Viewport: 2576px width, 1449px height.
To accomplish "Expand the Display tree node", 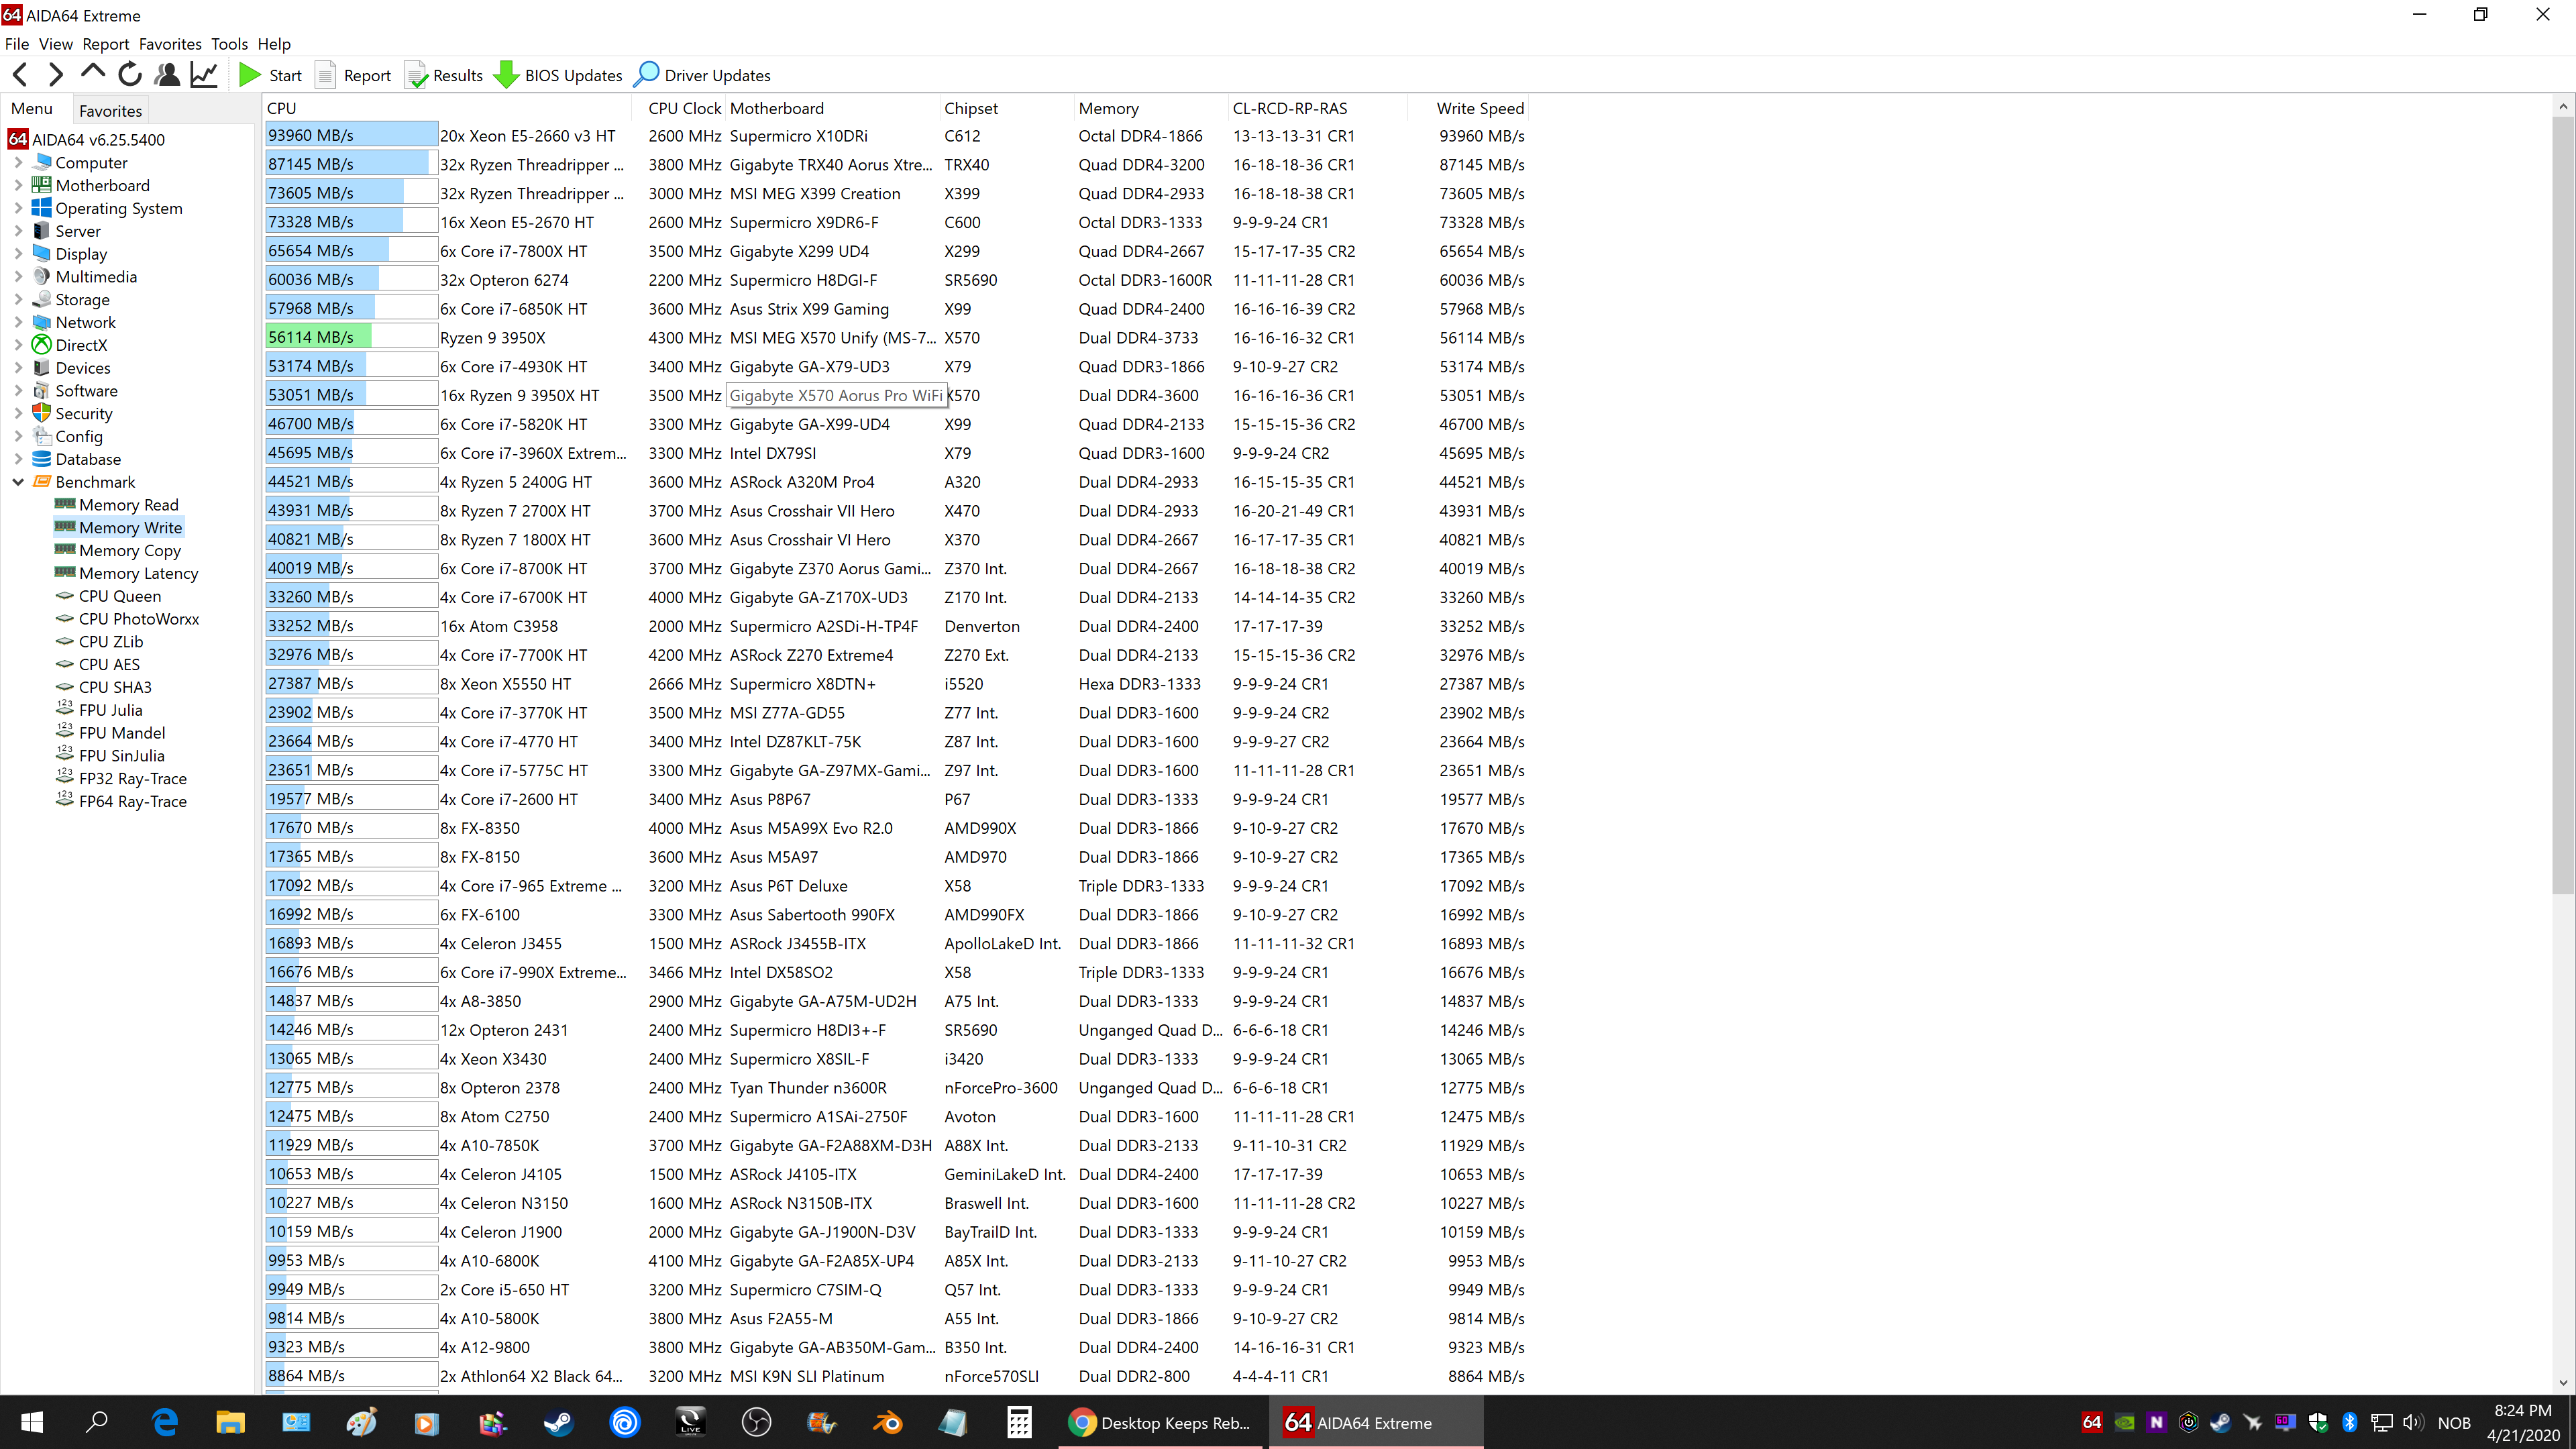I will tap(18, 254).
